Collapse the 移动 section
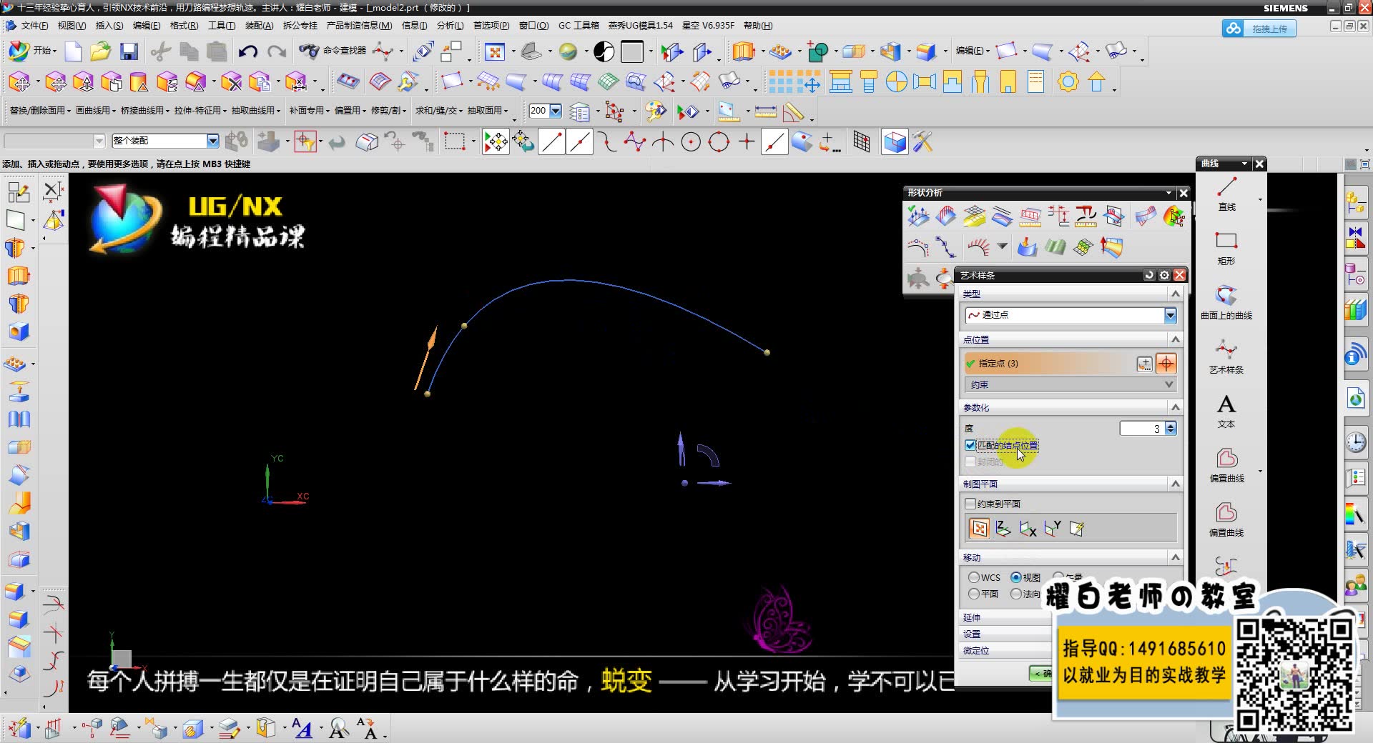1373x743 pixels. (1175, 557)
